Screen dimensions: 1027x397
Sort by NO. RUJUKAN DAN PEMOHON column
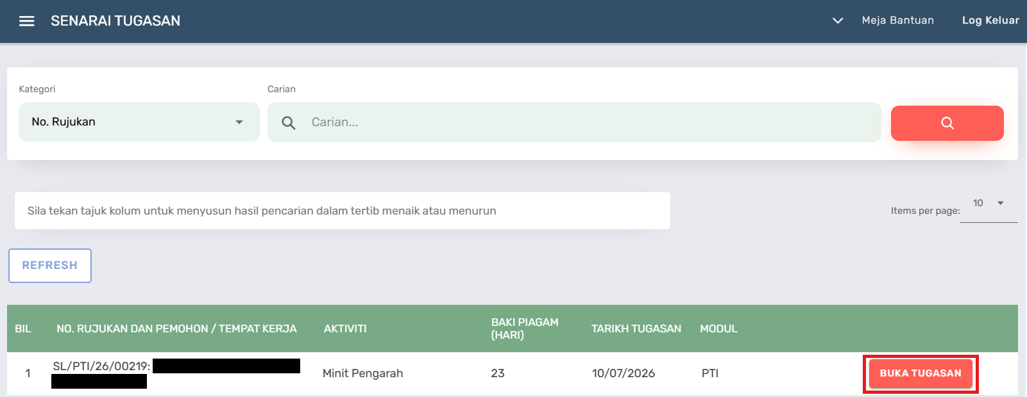(176, 328)
